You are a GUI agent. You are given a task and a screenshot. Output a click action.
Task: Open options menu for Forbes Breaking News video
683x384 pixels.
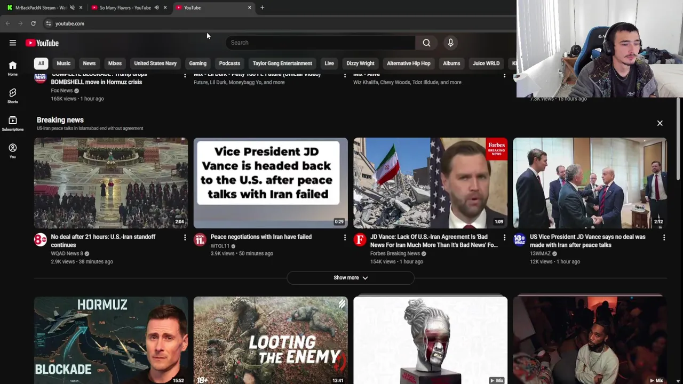504,237
